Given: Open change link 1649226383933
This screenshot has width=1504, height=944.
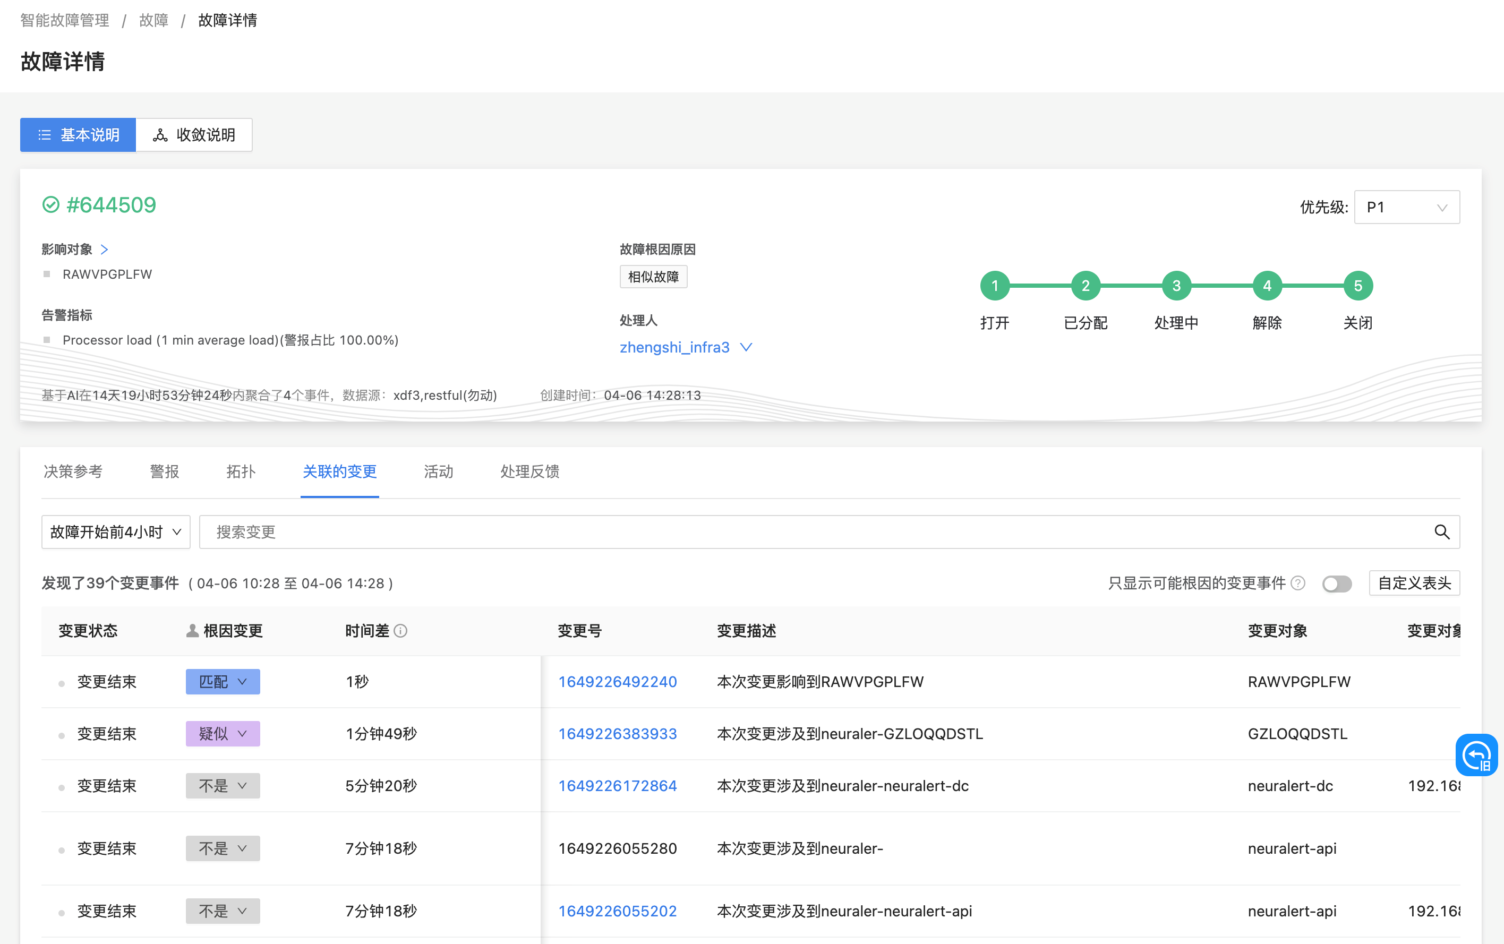Looking at the screenshot, I should 618,734.
